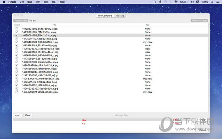The height and width of the screenshot is (139, 222).
Task: Click the battery status icon
Action: [186, 2]
